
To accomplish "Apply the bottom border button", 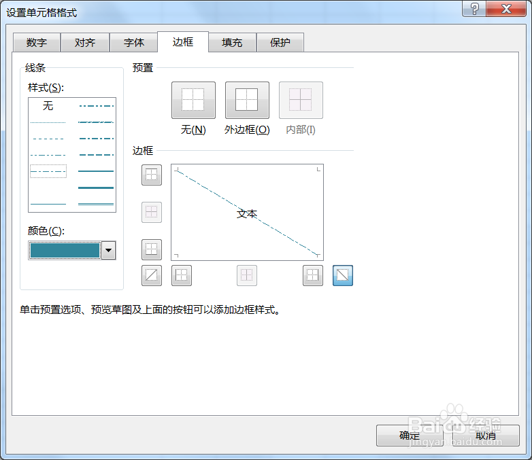I will pyautogui.click(x=151, y=249).
